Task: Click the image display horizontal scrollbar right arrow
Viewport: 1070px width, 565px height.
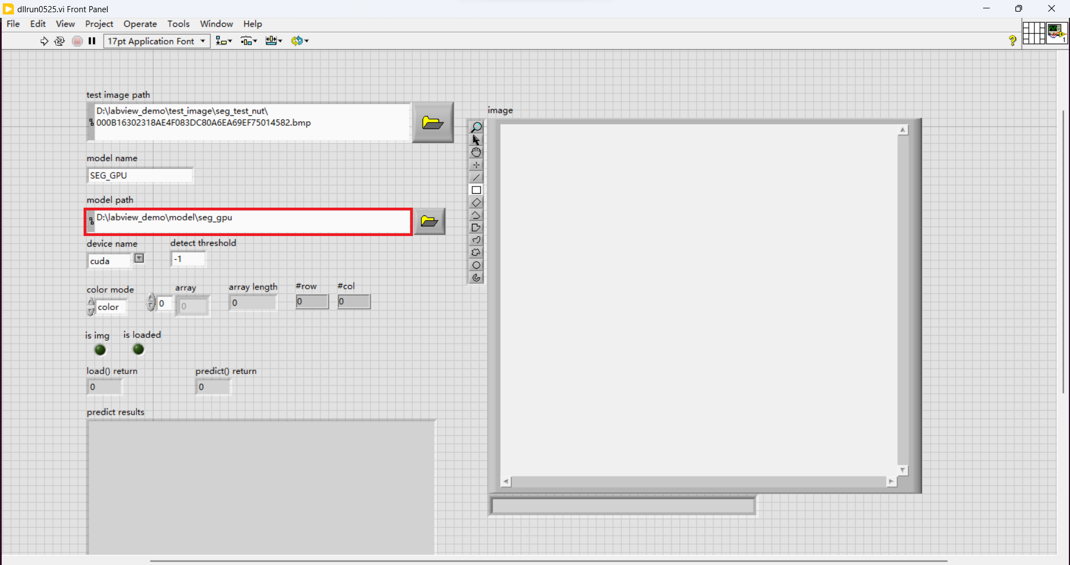Action: [892, 482]
